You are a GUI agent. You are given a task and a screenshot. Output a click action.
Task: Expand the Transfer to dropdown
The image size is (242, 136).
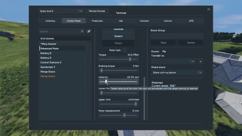click(193, 61)
